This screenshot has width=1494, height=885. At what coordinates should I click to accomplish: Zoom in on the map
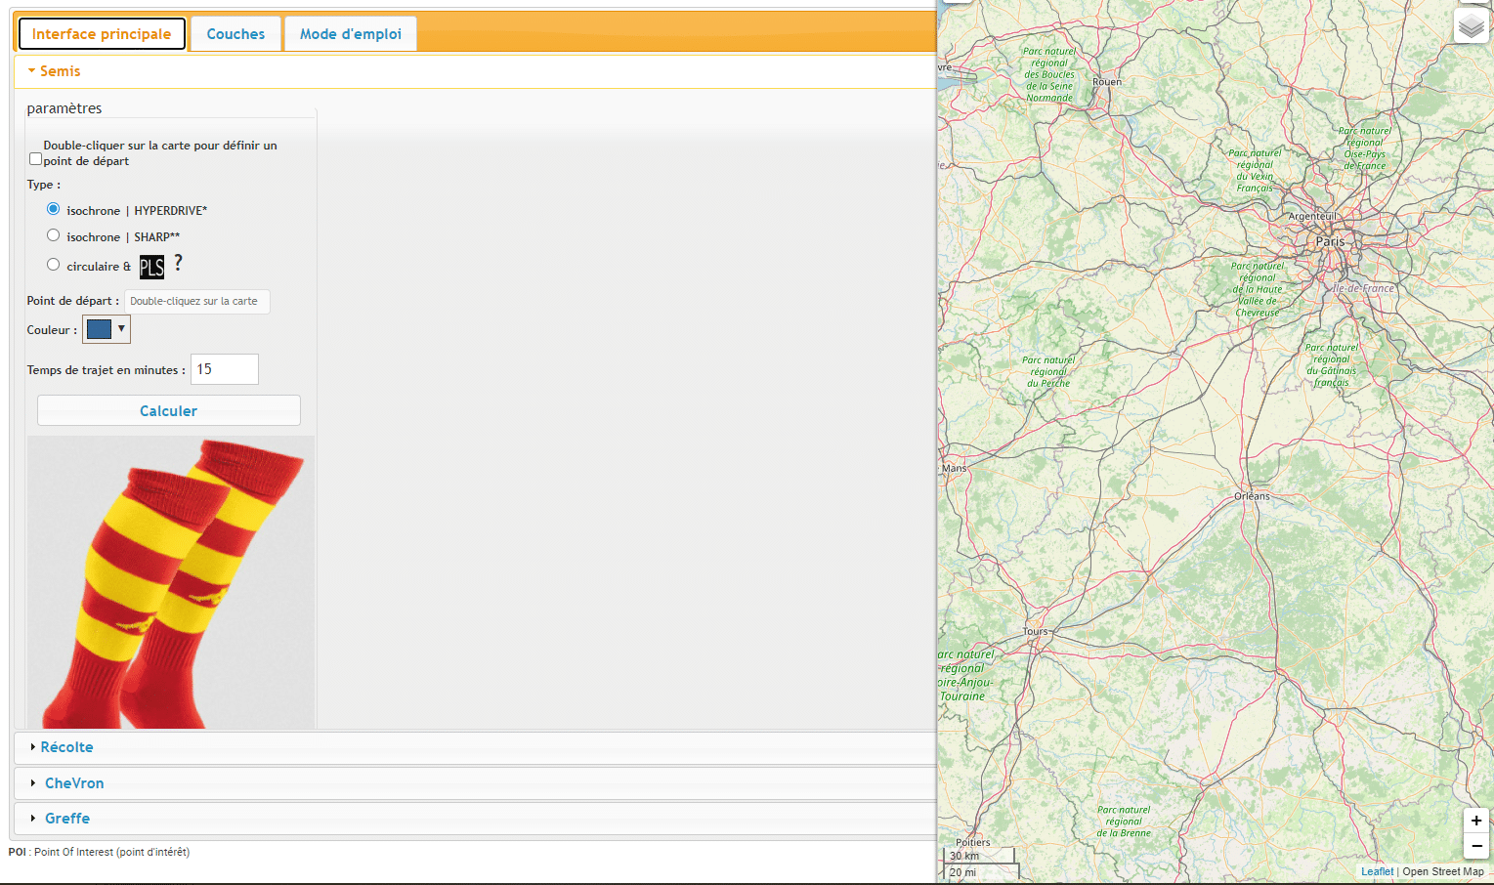click(1475, 821)
